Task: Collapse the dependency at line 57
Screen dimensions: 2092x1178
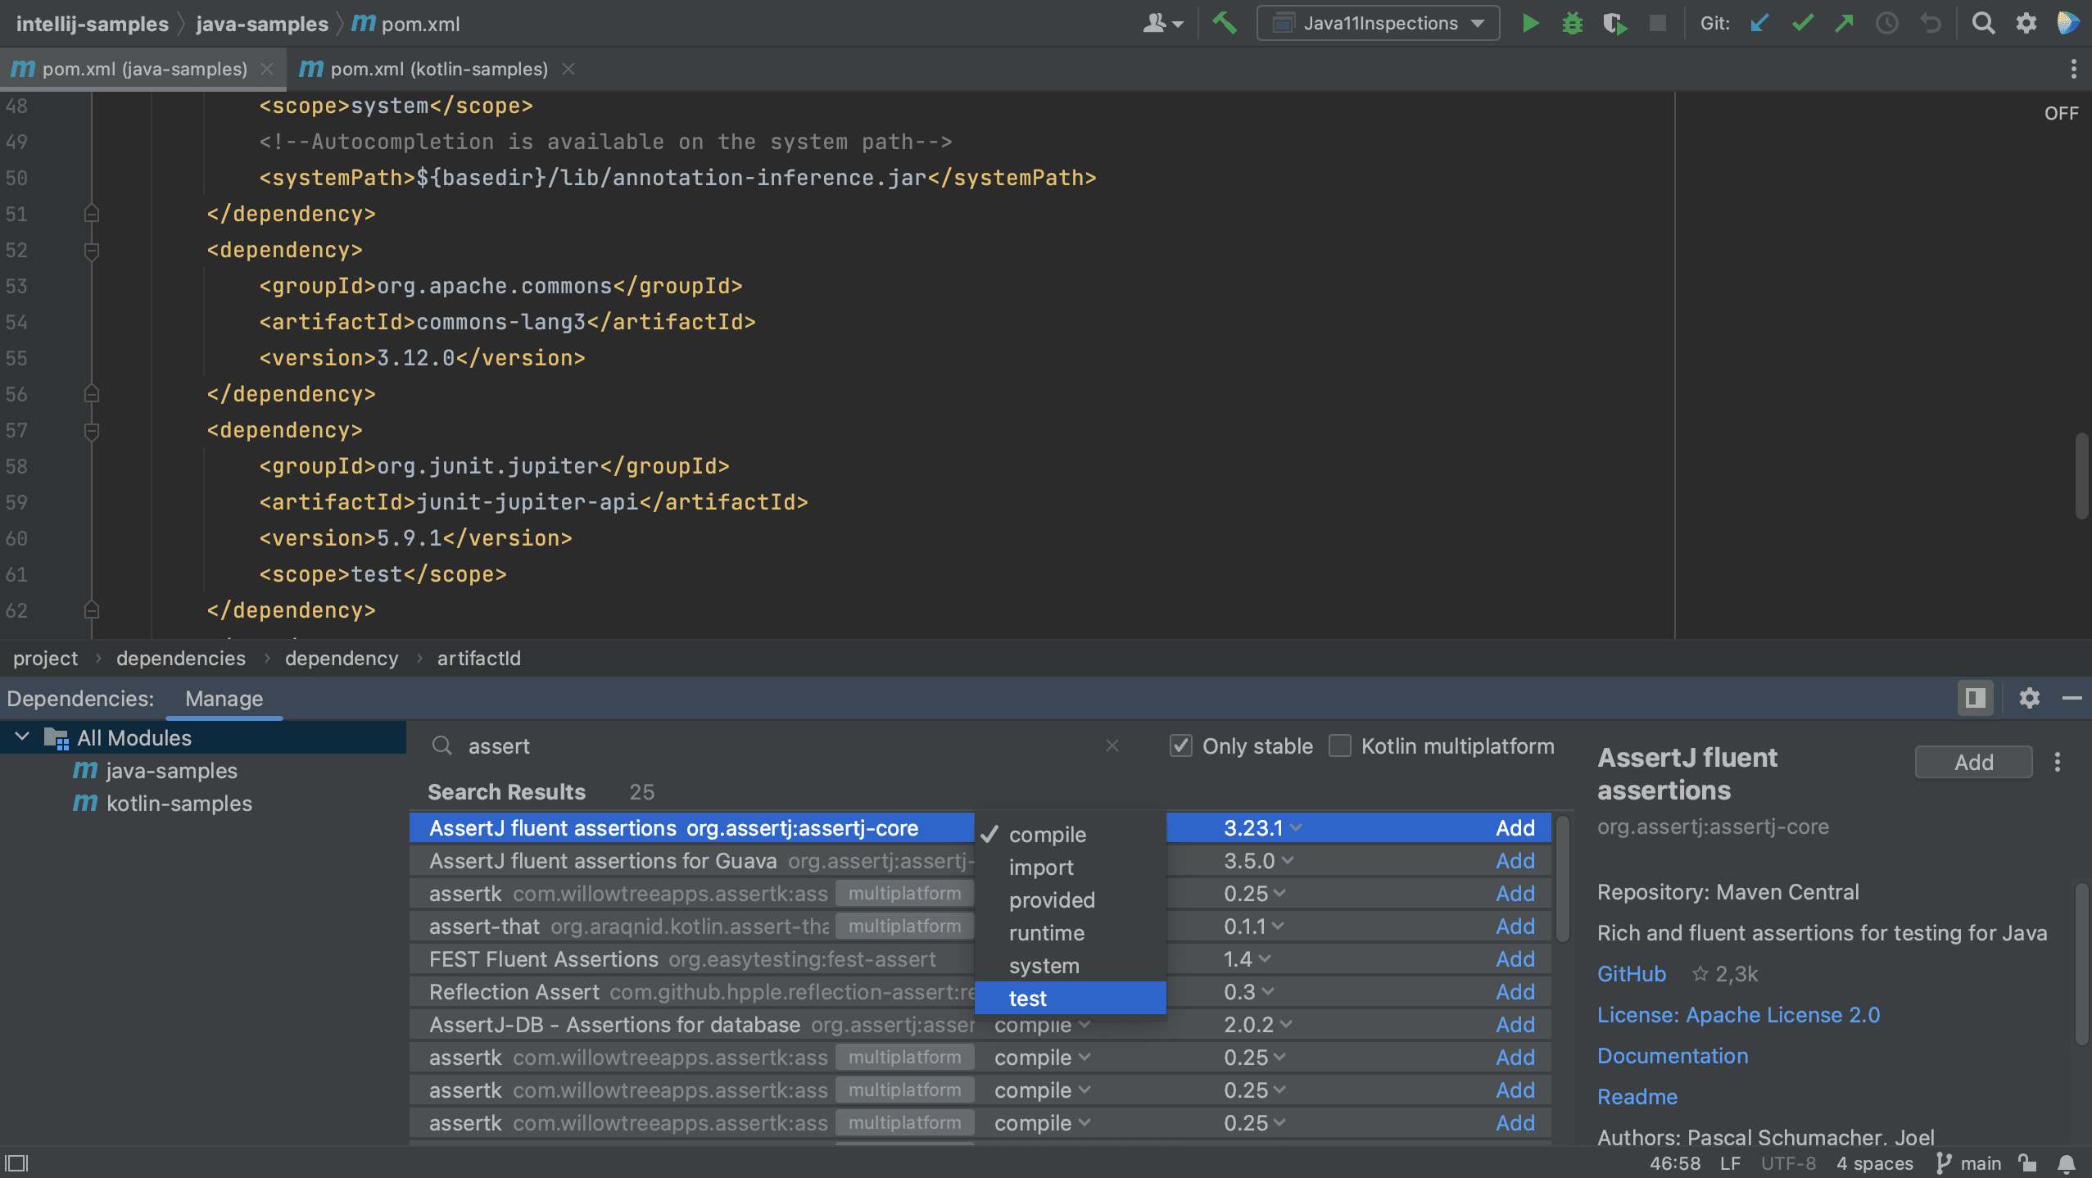Action: 92,430
